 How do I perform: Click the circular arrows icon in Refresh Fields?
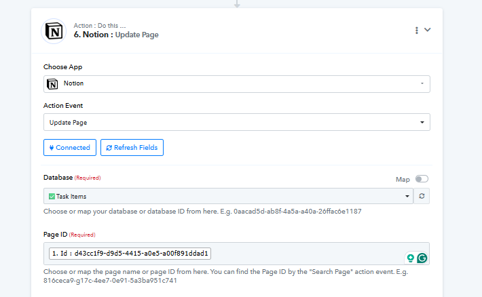pos(109,147)
